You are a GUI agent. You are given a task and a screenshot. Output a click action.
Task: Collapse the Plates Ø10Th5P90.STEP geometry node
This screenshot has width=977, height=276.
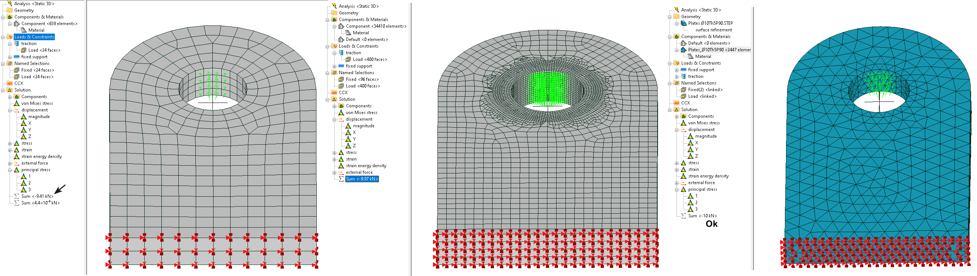(676, 24)
